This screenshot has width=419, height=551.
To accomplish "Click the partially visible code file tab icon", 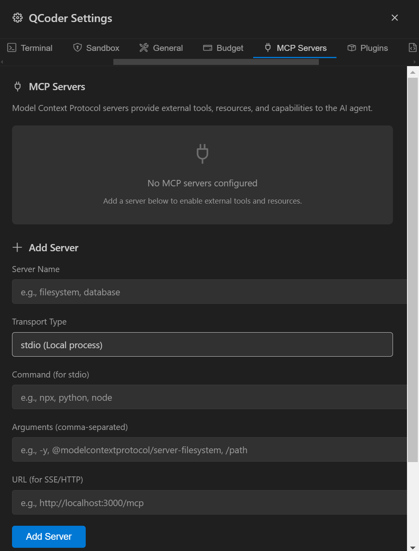I will (412, 48).
